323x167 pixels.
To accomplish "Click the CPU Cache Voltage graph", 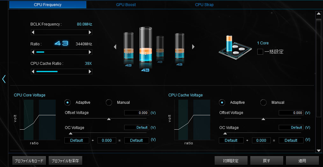I will coord(192,120).
